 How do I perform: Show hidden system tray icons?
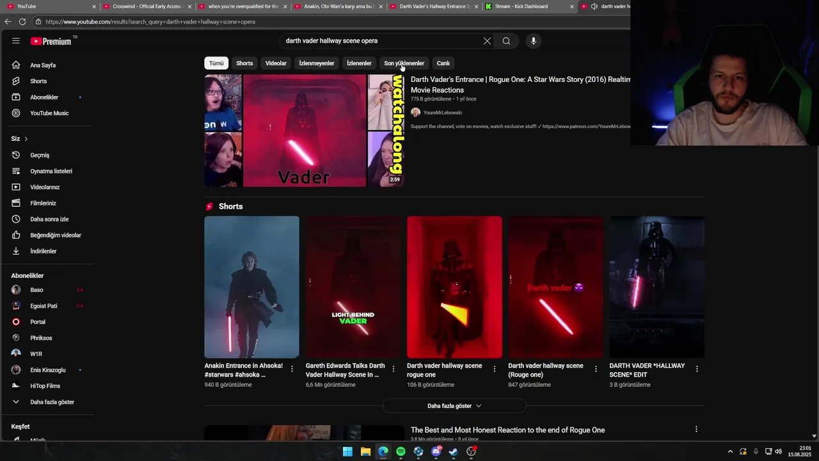[x=730, y=451]
